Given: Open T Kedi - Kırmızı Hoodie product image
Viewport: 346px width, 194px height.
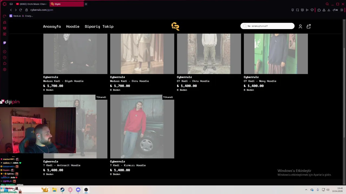Looking at the screenshot, I should click(142, 126).
